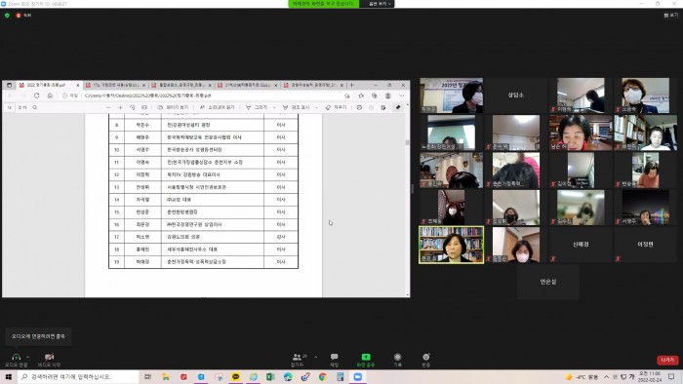Image resolution: width=683 pixels, height=384 pixels.
Task: Connect audio using the headphone icon
Action: 17,360
